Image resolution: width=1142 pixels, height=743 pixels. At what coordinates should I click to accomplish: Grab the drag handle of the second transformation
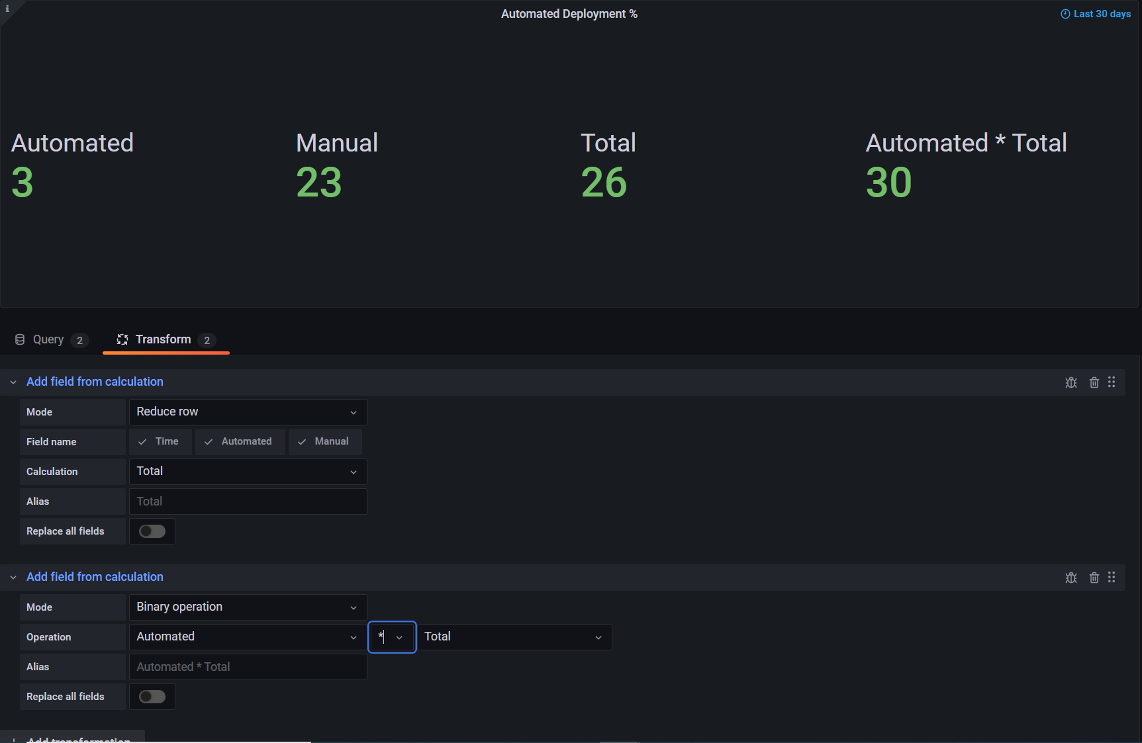1112,577
